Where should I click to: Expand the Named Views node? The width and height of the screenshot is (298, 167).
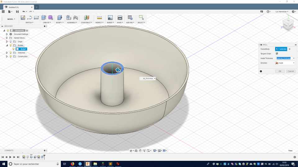pos(7,38)
